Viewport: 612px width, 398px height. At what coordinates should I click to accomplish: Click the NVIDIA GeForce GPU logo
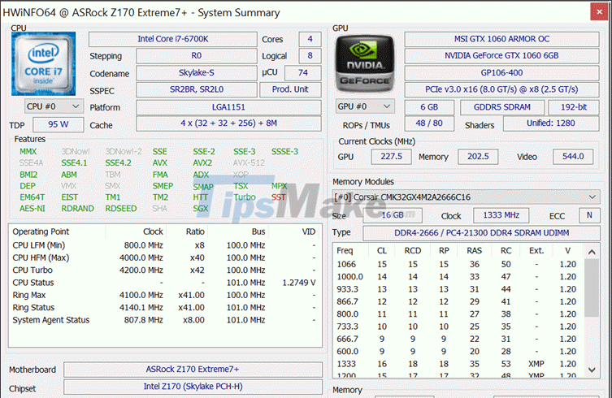tap(365, 63)
